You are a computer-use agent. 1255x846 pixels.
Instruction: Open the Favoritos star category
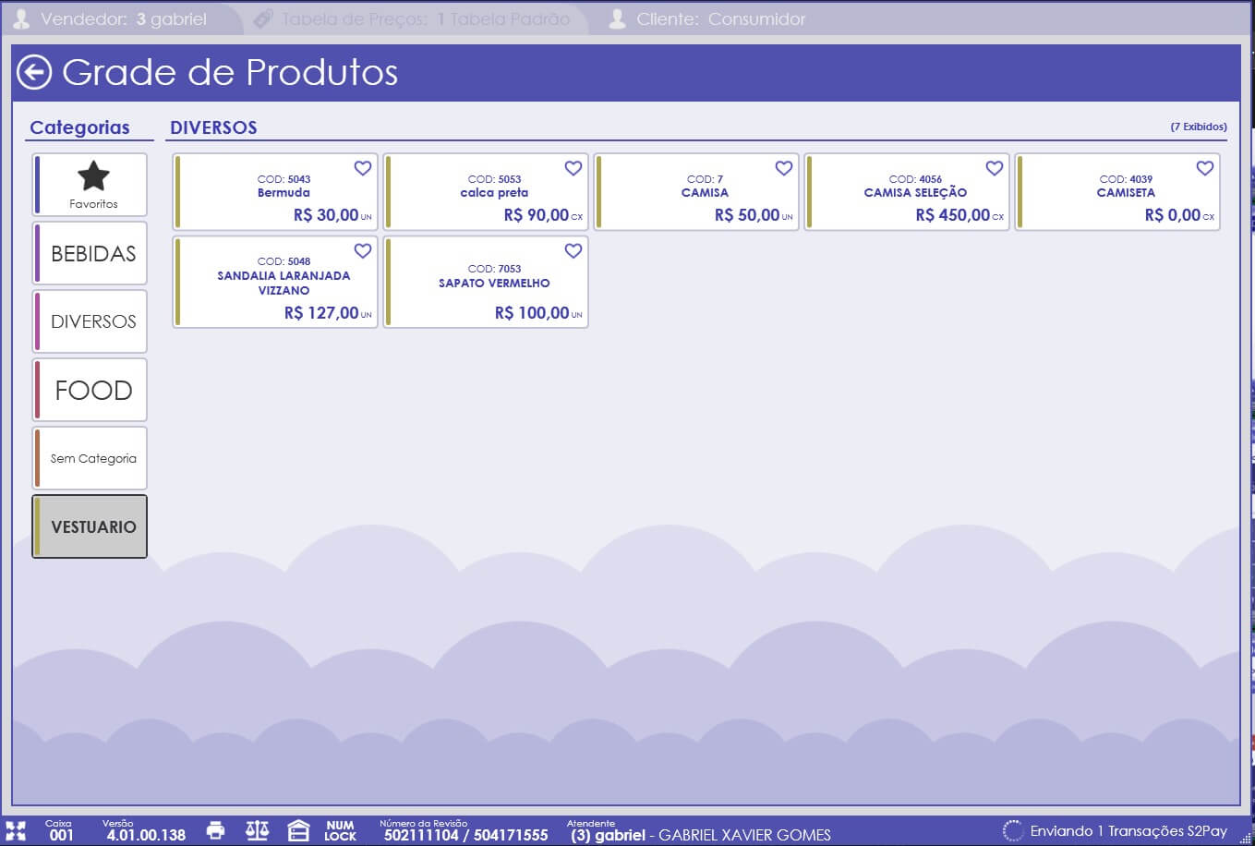[x=90, y=185]
